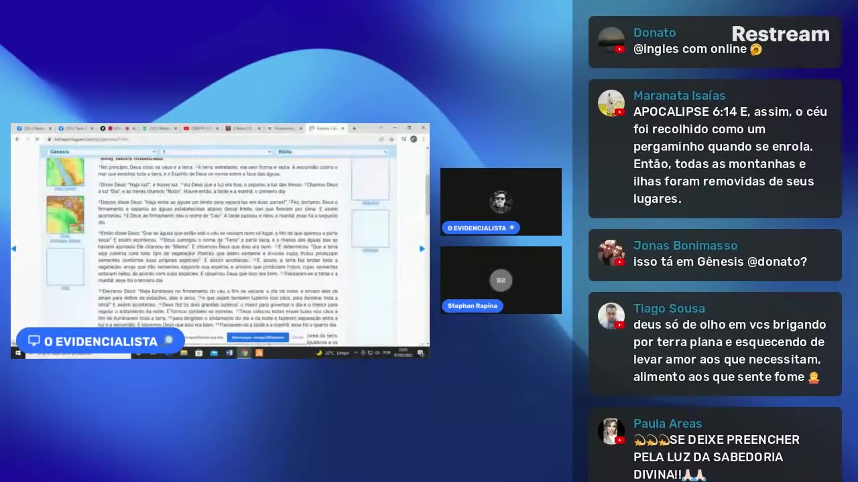Switch to the Wikipedia tab

coord(285,128)
